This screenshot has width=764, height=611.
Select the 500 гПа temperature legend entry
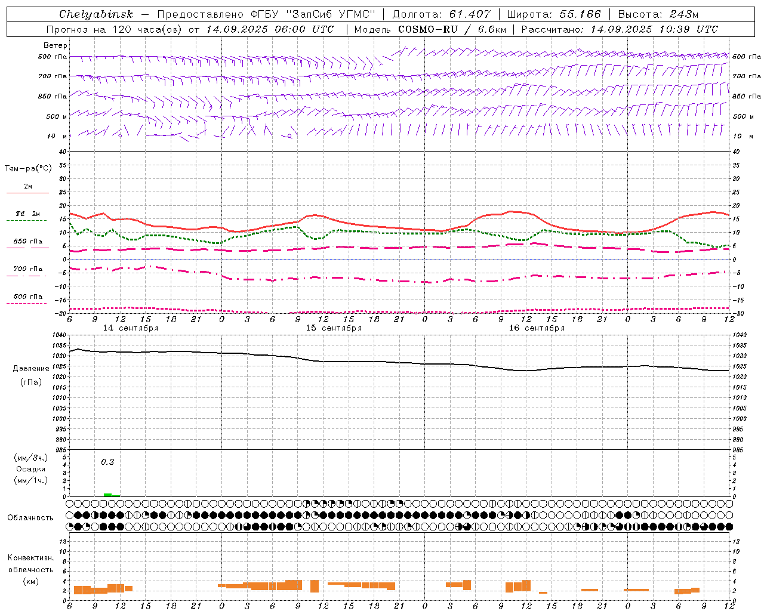coord(28,297)
